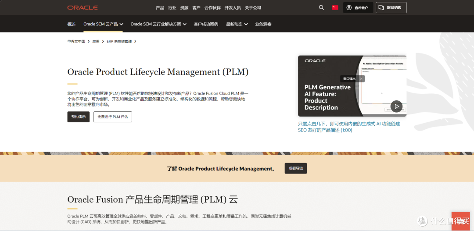474x231 pixels.
Task: Click the Oracle Product Lifecycle Management (PLM) heading
Action: [158, 72]
